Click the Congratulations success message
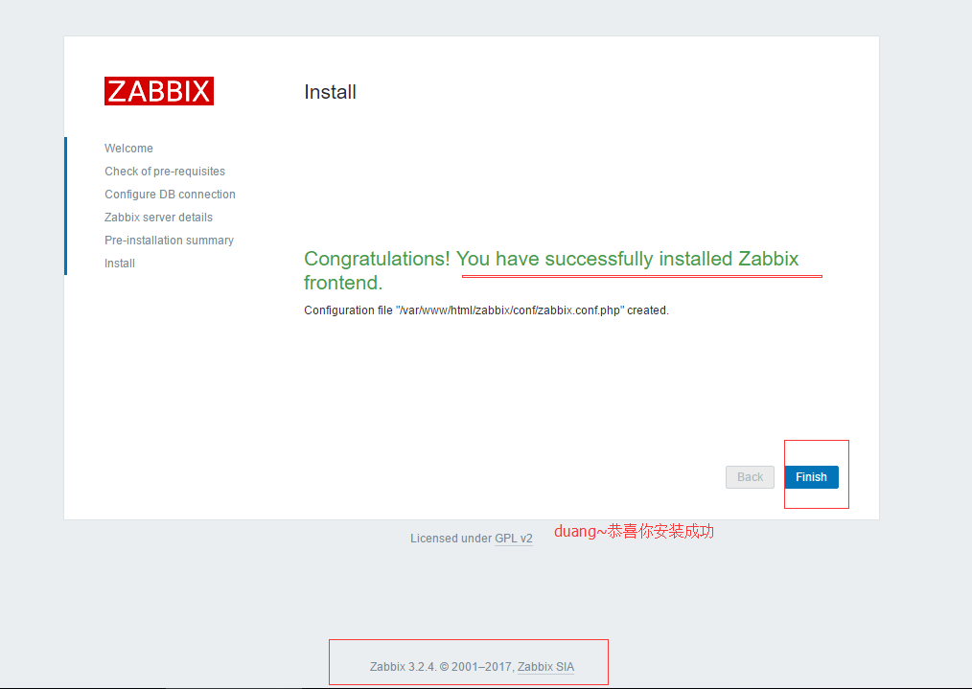The height and width of the screenshot is (689, 972). [x=551, y=270]
